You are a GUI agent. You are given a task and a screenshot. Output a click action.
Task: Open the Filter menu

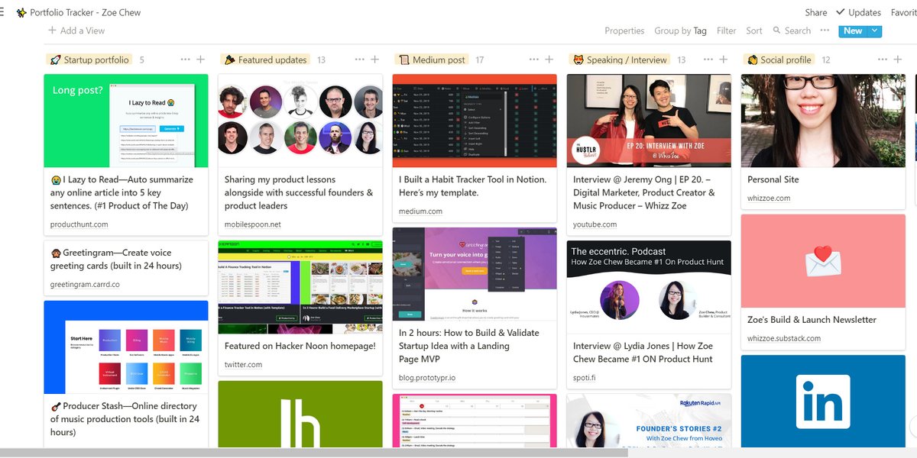point(727,31)
